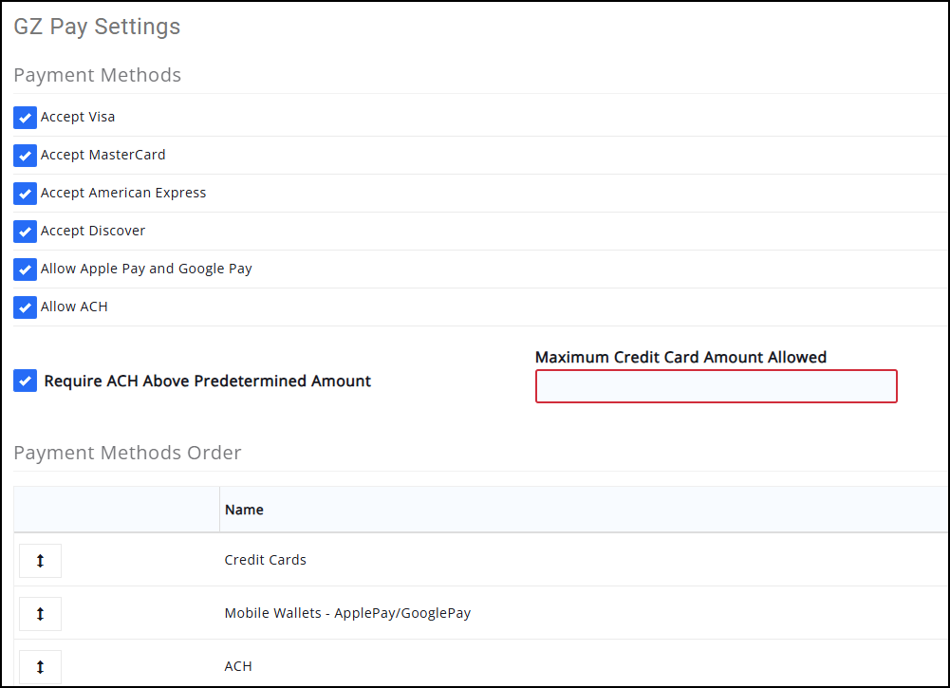This screenshot has width=950, height=688.
Task: Toggle Allow Apple Pay and Google Pay checkbox
Action: (26, 270)
